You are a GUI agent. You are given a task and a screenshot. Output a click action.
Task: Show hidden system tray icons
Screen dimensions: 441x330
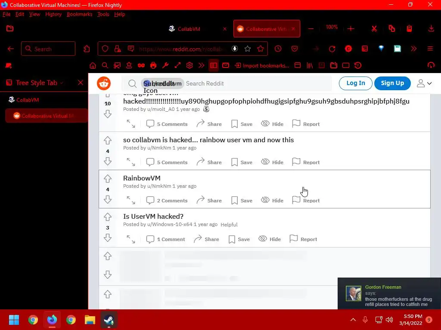tap(353, 320)
